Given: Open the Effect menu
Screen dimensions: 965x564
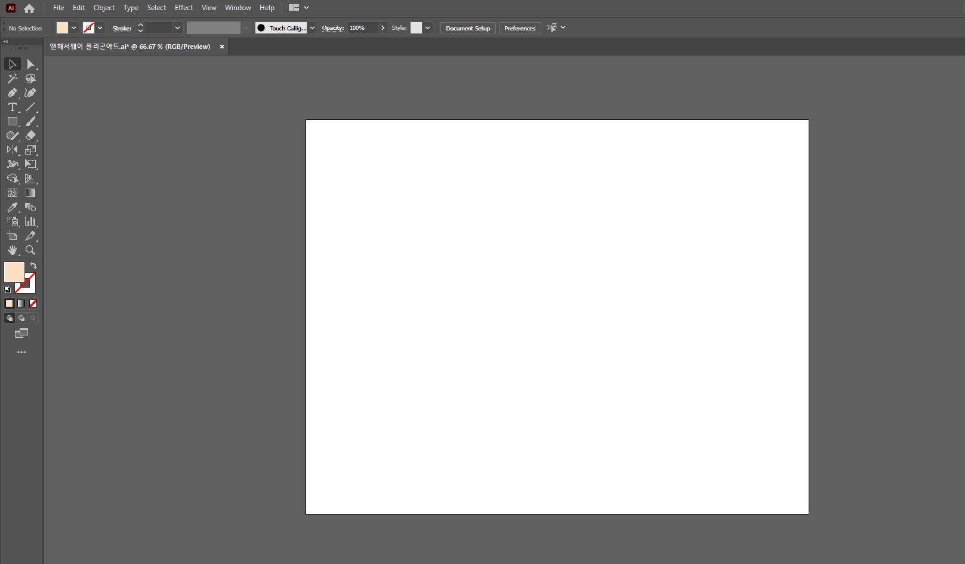Looking at the screenshot, I should point(184,8).
